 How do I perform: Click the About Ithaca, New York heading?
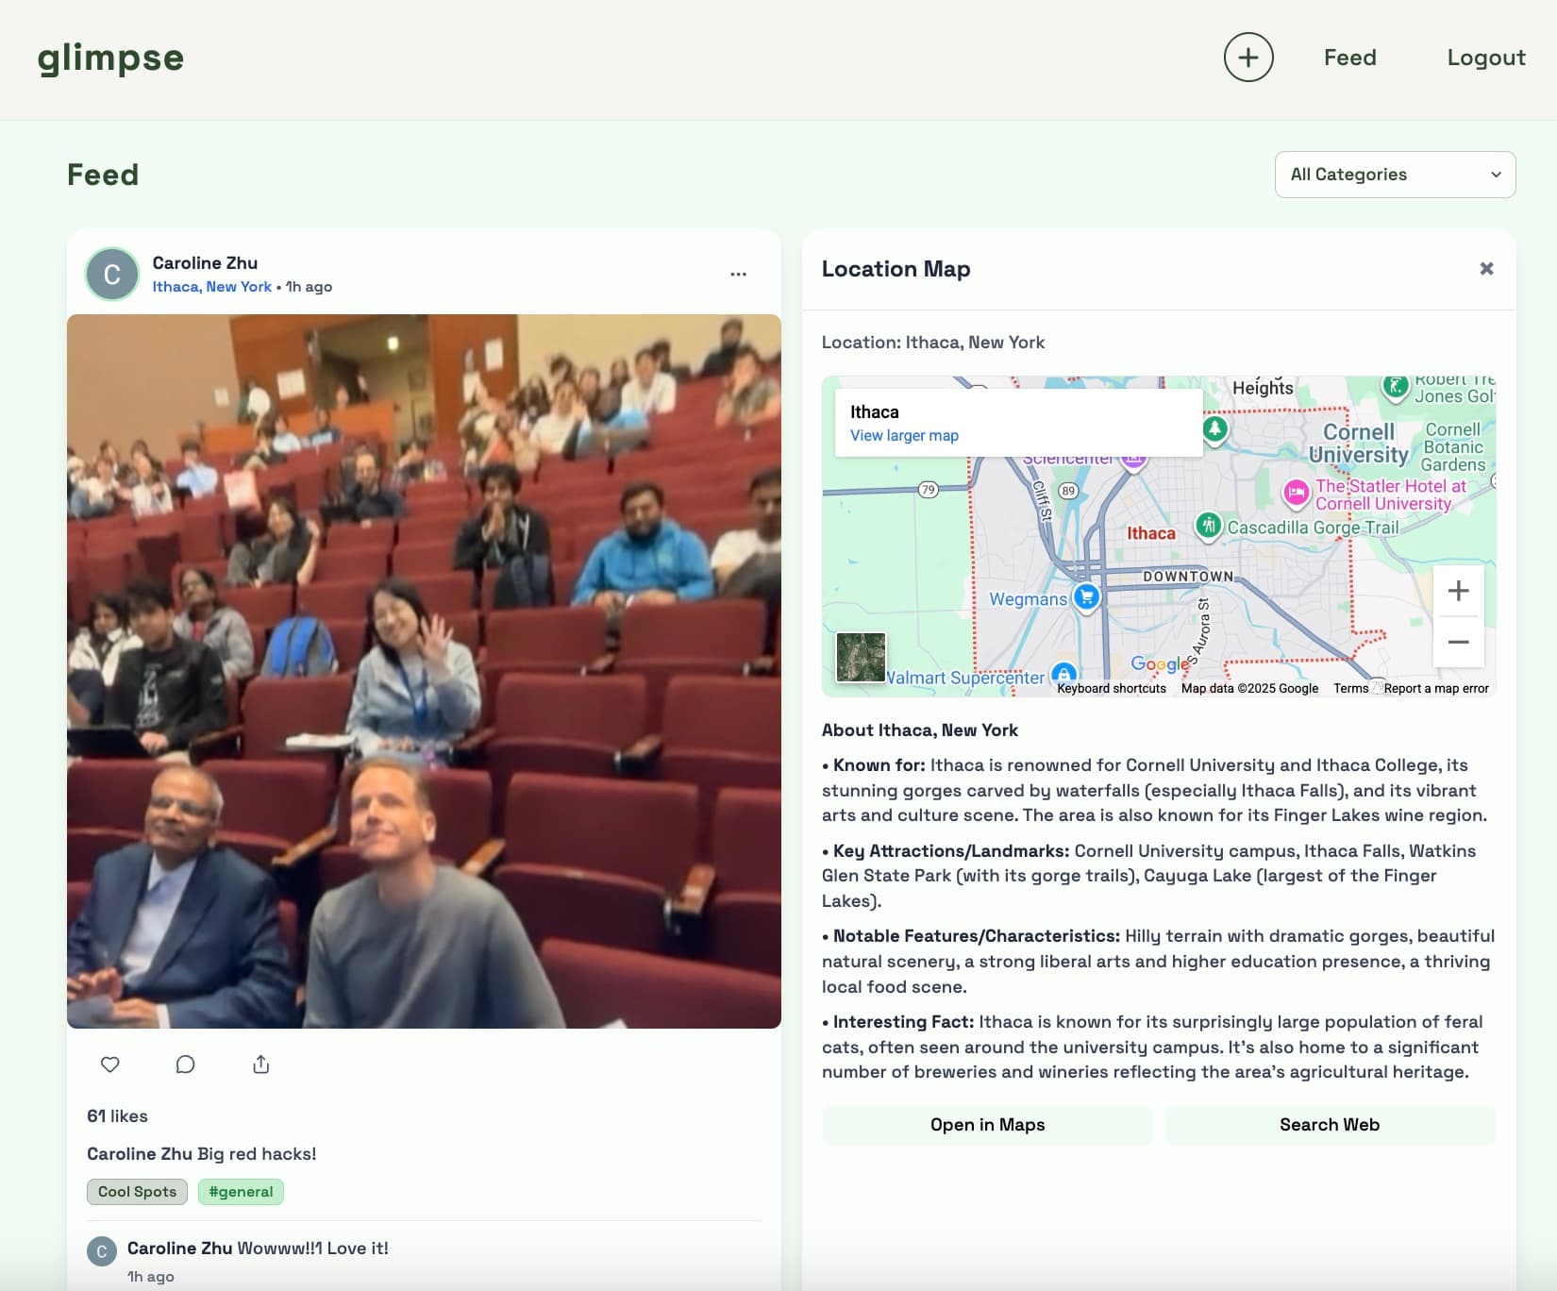coord(920,730)
